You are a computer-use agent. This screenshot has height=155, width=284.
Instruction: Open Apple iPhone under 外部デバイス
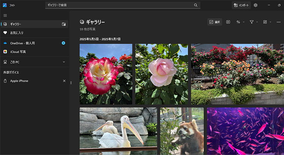click(19, 81)
